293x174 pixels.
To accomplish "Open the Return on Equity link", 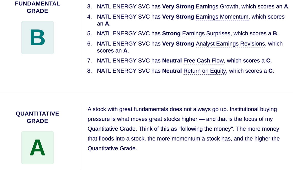I will coord(205,71).
